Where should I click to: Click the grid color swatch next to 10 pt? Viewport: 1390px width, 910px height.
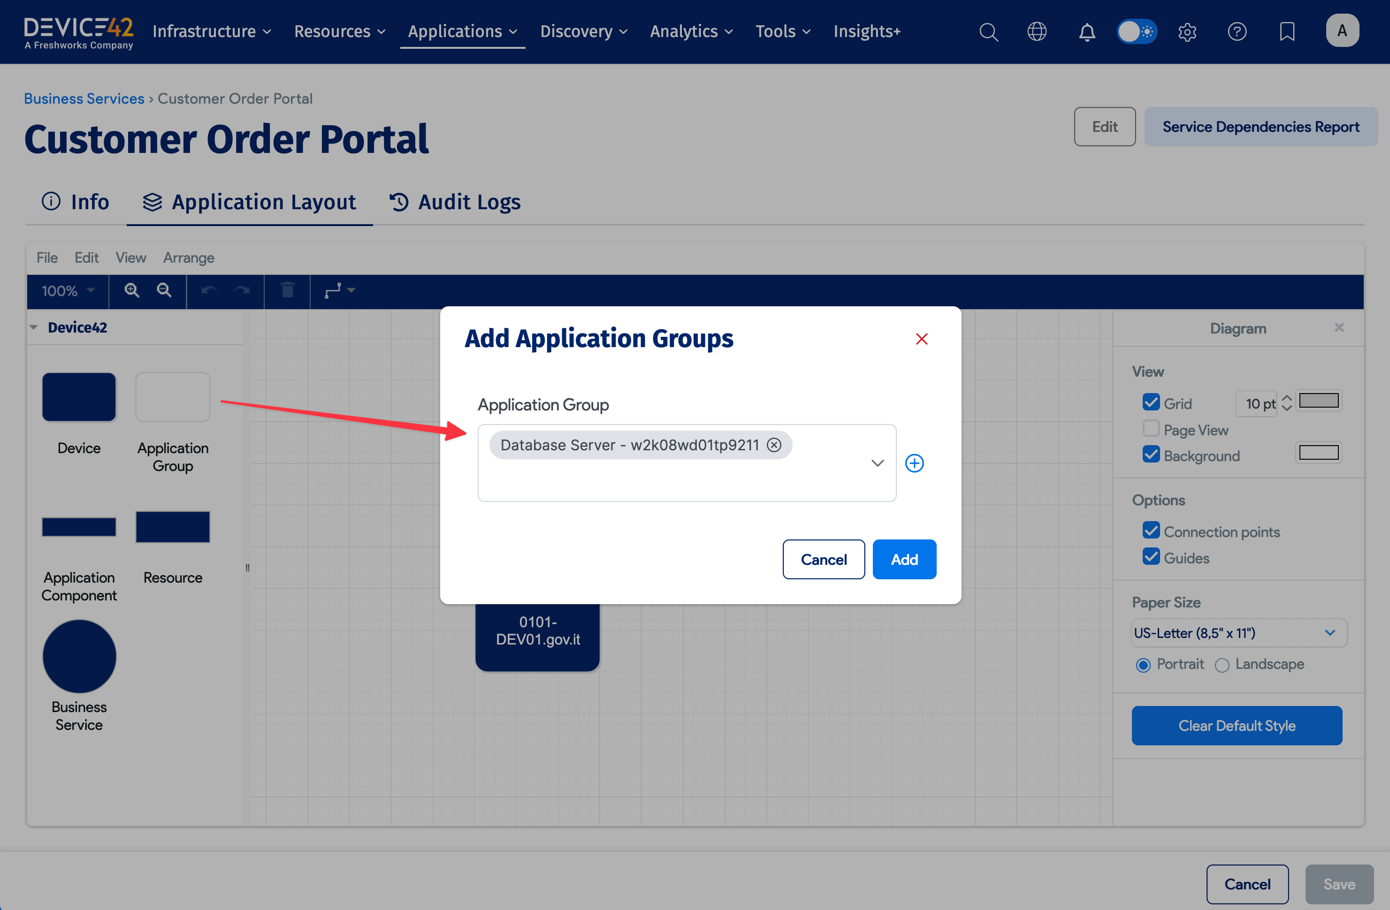(1318, 401)
